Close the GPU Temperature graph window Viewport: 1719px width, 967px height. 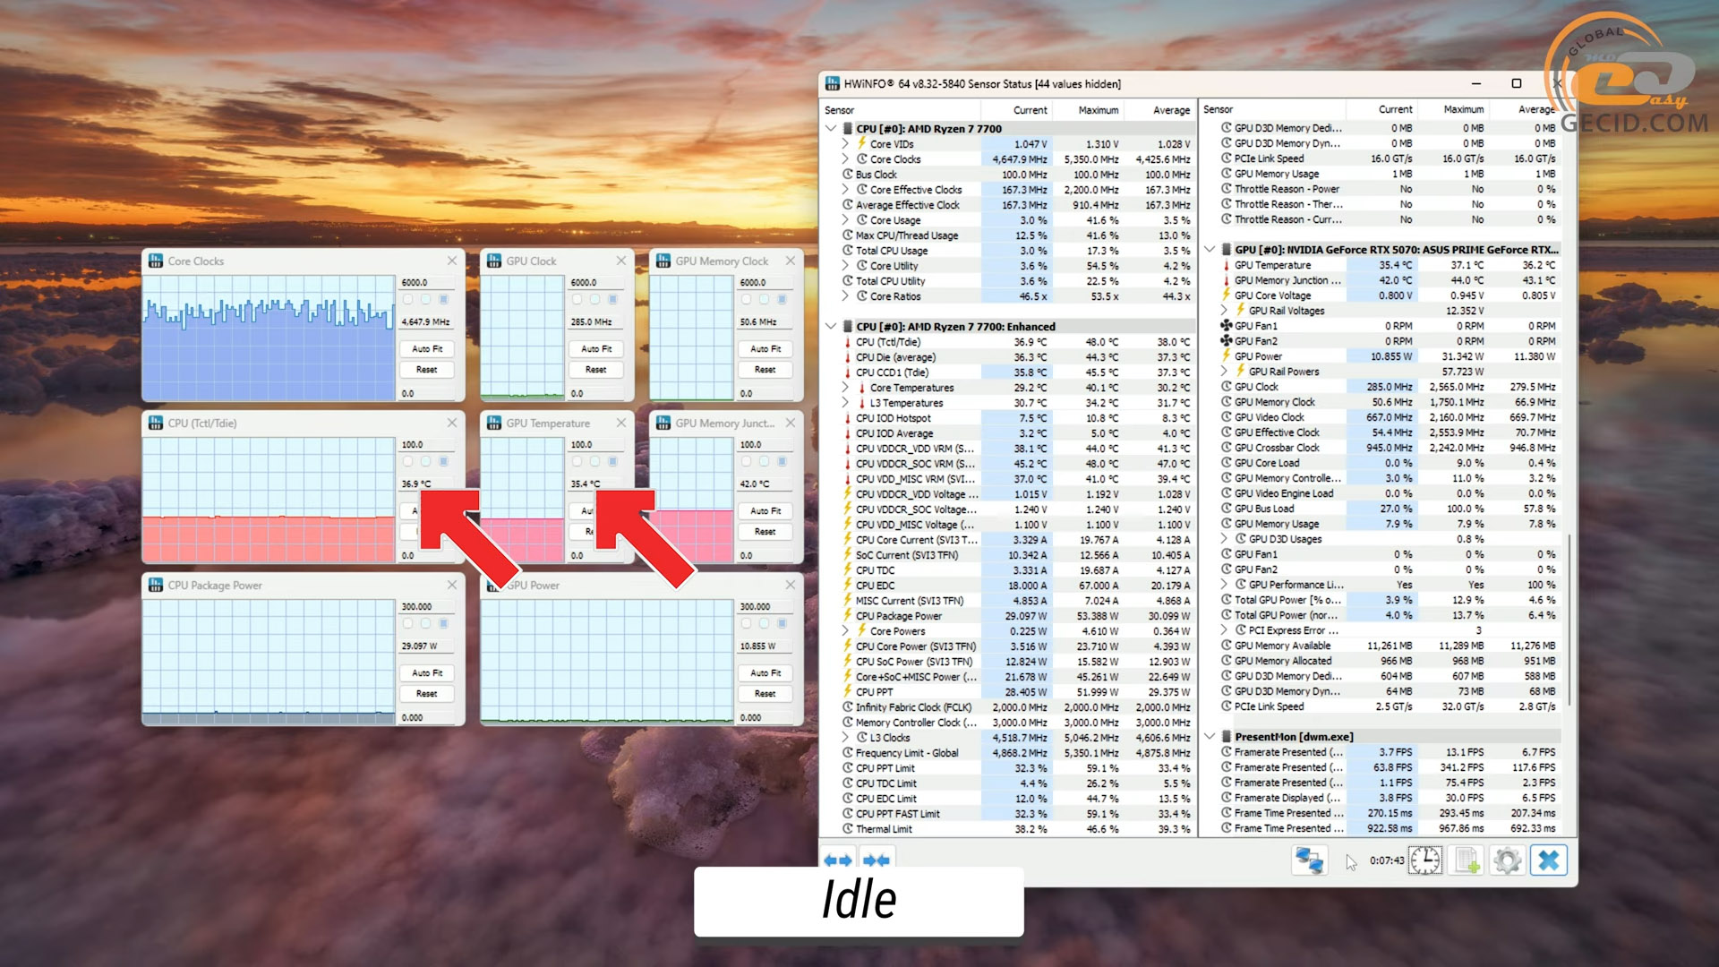click(621, 423)
